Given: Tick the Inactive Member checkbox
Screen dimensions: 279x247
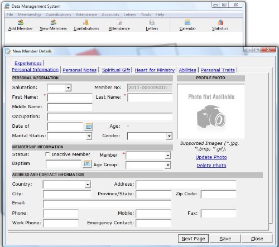Looking at the screenshot, I should 47,154.
